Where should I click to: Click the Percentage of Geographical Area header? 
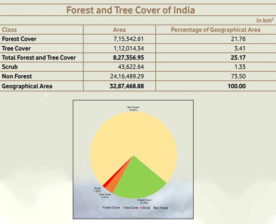[215, 30]
